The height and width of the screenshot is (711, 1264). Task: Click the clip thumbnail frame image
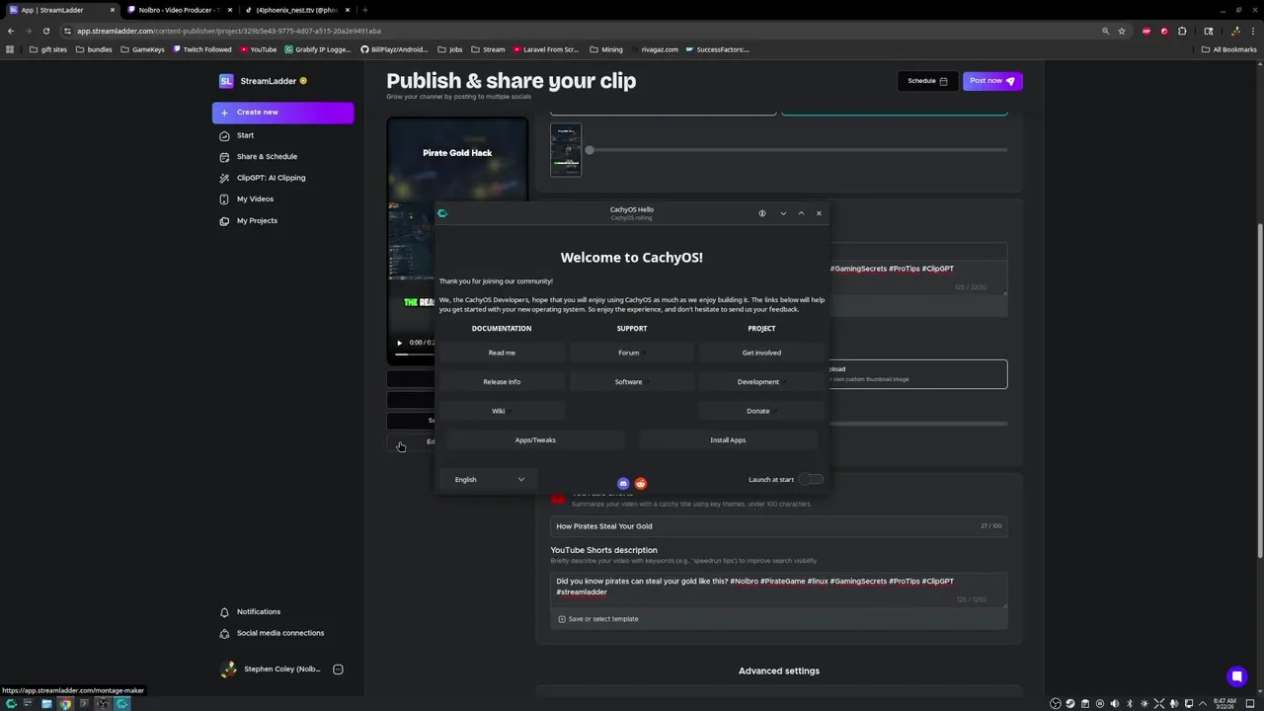(x=566, y=150)
